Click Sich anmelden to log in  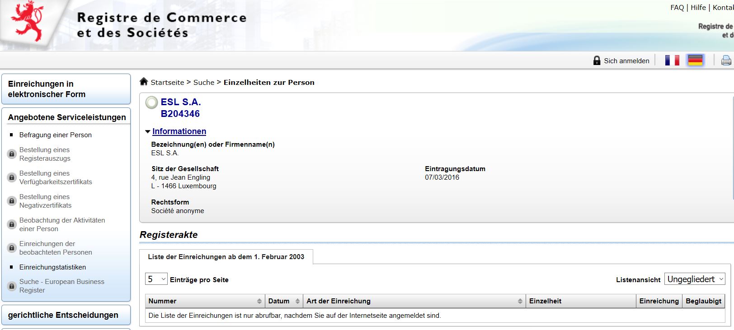[626, 60]
